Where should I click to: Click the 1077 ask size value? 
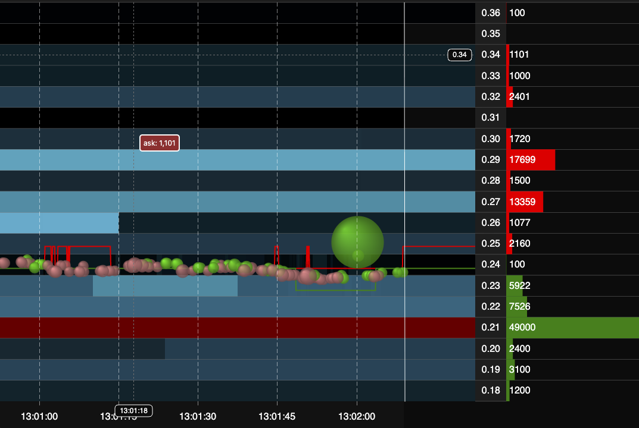[519, 222]
